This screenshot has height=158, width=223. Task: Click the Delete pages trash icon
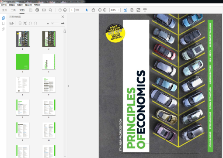(20, 23)
